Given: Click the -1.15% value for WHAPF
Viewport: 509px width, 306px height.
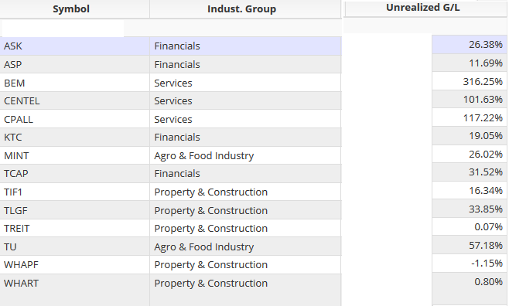Looking at the screenshot, I should pyautogui.click(x=470, y=263).
